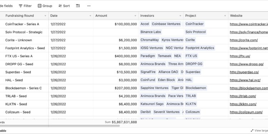Open the superdao.co link
Viewport: 268px width, 134px height.
[244, 72]
